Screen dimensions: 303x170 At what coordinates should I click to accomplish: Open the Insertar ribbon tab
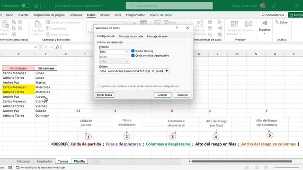pyautogui.click(x=23, y=15)
